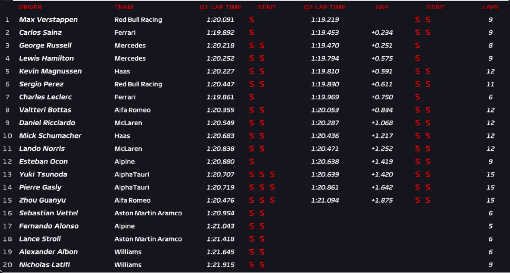Click Charles Leclerc's Q2 soft tyre icon
The width and height of the screenshot is (510, 273).
[418, 97]
